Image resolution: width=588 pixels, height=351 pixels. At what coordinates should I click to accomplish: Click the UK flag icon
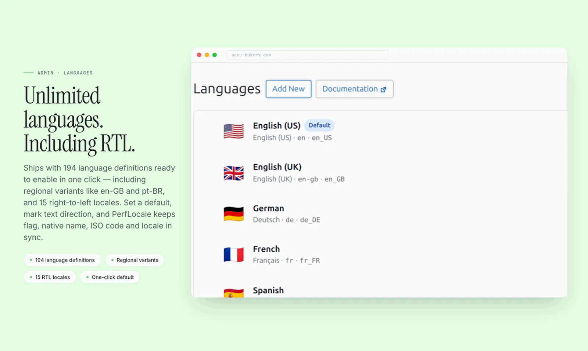point(234,173)
